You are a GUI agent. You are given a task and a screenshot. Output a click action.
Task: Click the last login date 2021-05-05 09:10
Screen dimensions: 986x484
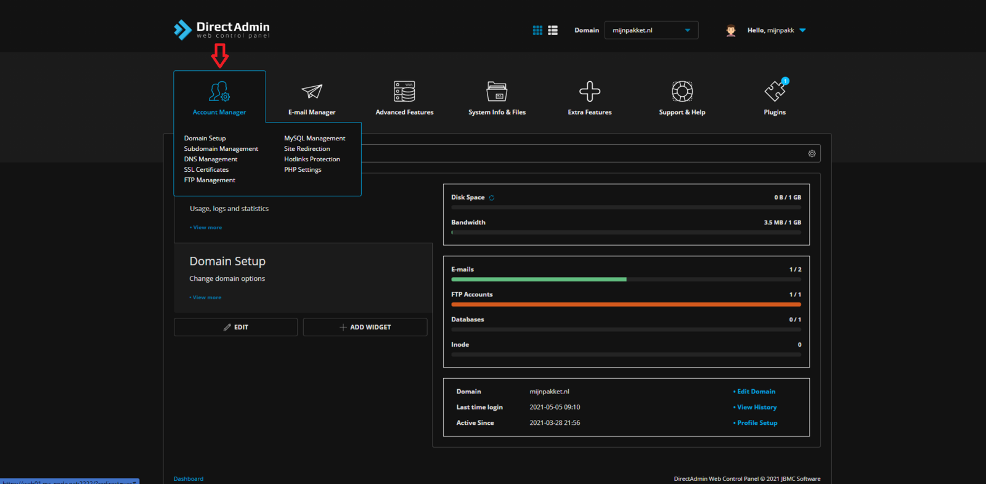point(555,407)
